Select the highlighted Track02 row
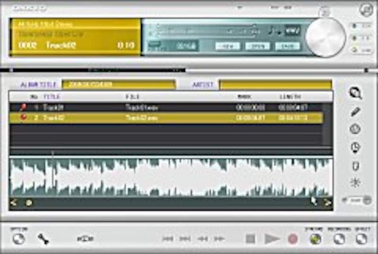The width and height of the screenshot is (378, 254). pos(166,118)
